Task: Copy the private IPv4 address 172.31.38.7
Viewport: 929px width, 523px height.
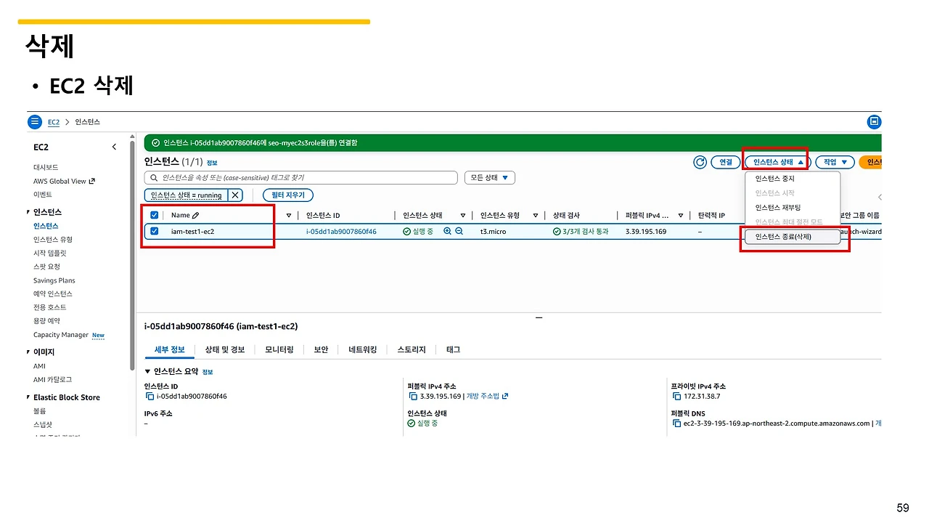Action: pos(677,397)
